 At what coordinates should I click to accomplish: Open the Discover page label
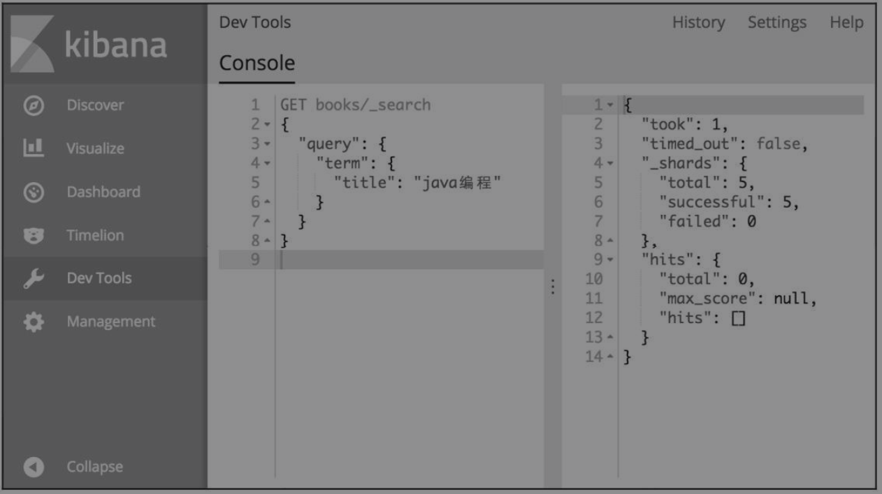pos(95,105)
